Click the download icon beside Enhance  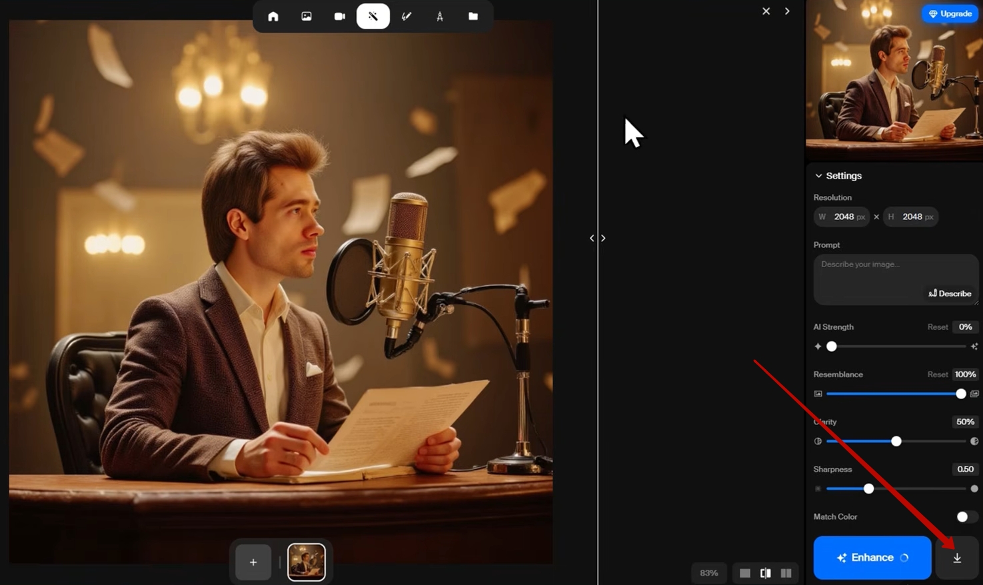[957, 558]
